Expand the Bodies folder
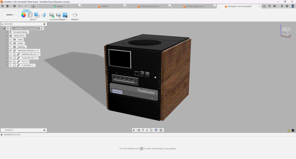The width and height of the screenshot is (296, 159). point(7,43)
